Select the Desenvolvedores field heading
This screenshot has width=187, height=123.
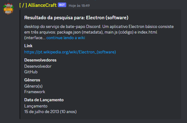tap(40, 60)
